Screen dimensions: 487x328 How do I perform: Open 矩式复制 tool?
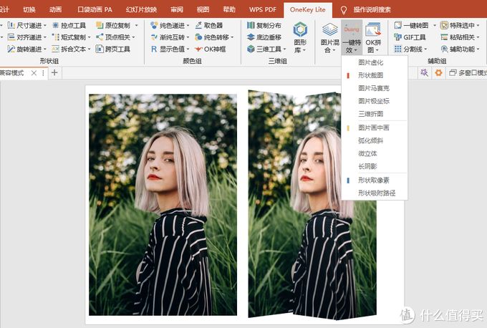pyautogui.click(x=71, y=37)
